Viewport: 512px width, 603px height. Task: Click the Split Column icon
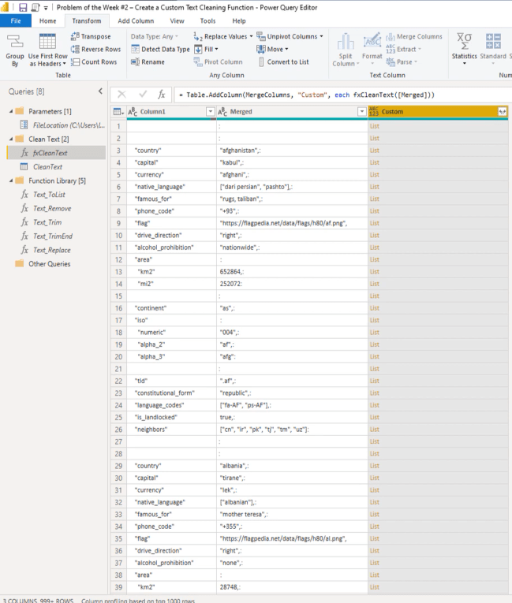(346, 42)
